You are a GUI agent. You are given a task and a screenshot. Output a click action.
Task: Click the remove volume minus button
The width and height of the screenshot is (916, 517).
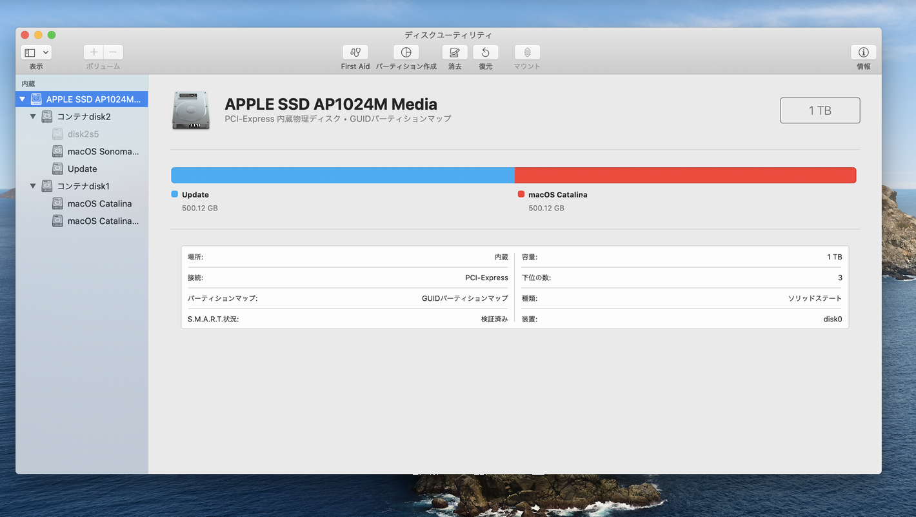tap(113, 52)
